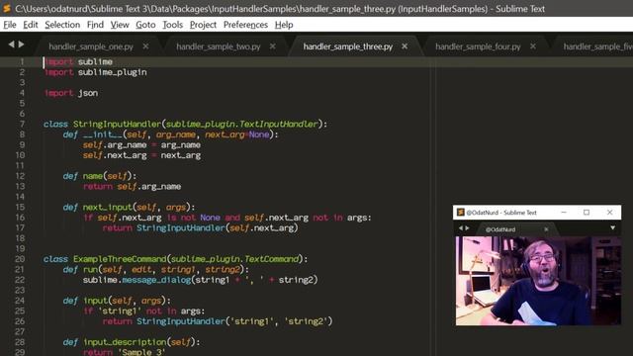Open the Selection menu
This screenshot has height=356, width=633.
pyautogui.click(x=62, y=25)
